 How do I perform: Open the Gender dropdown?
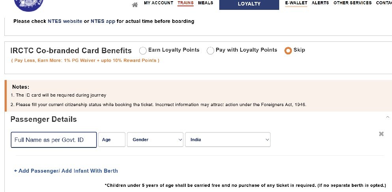click(x=155, y=140)
